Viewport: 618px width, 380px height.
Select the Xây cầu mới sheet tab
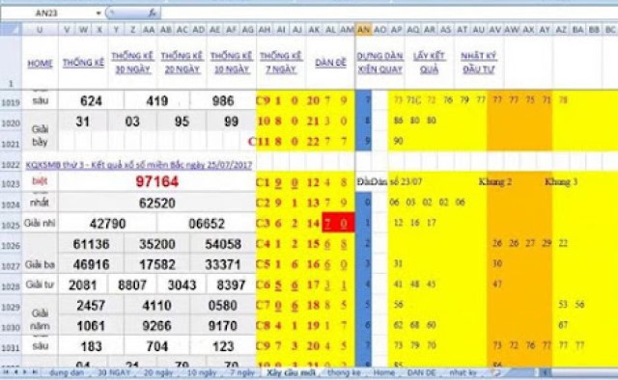[291, 372]
